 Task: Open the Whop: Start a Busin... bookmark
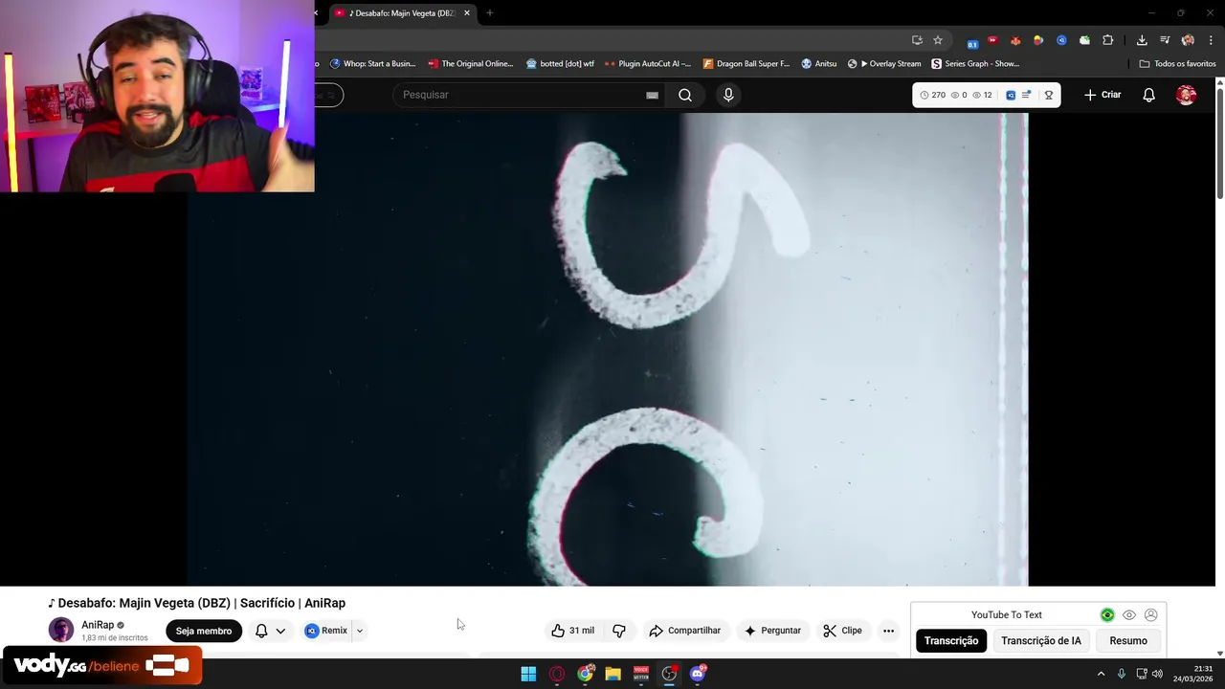tap(372, 64)
